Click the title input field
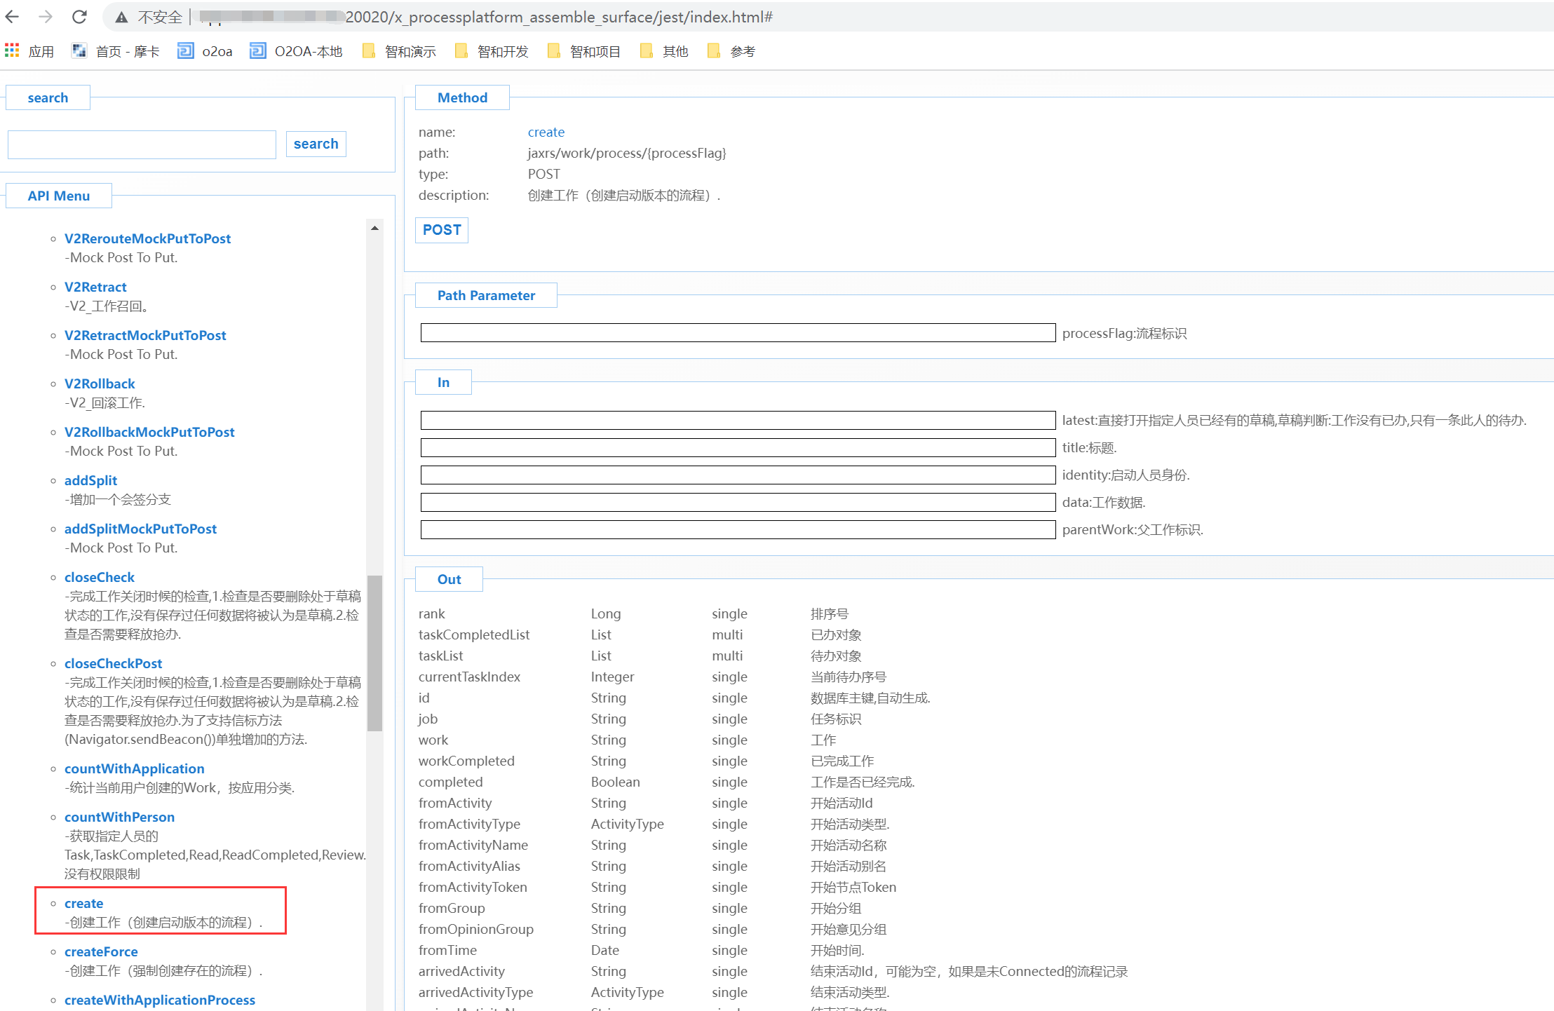The height and width of the screenshot is (1011, 1554). coord(738,447)
